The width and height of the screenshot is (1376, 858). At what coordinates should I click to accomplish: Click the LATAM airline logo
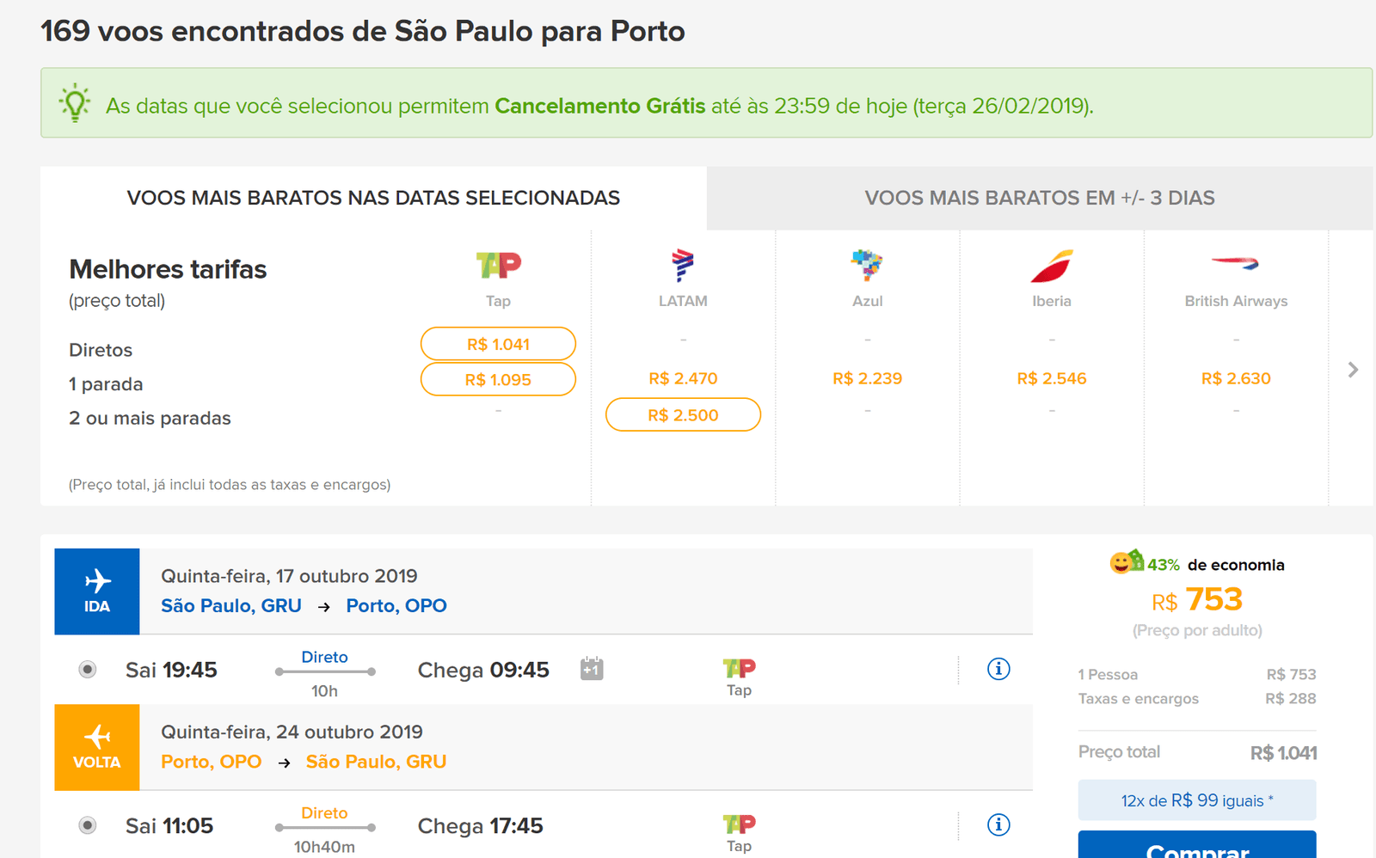coord(683,266)
